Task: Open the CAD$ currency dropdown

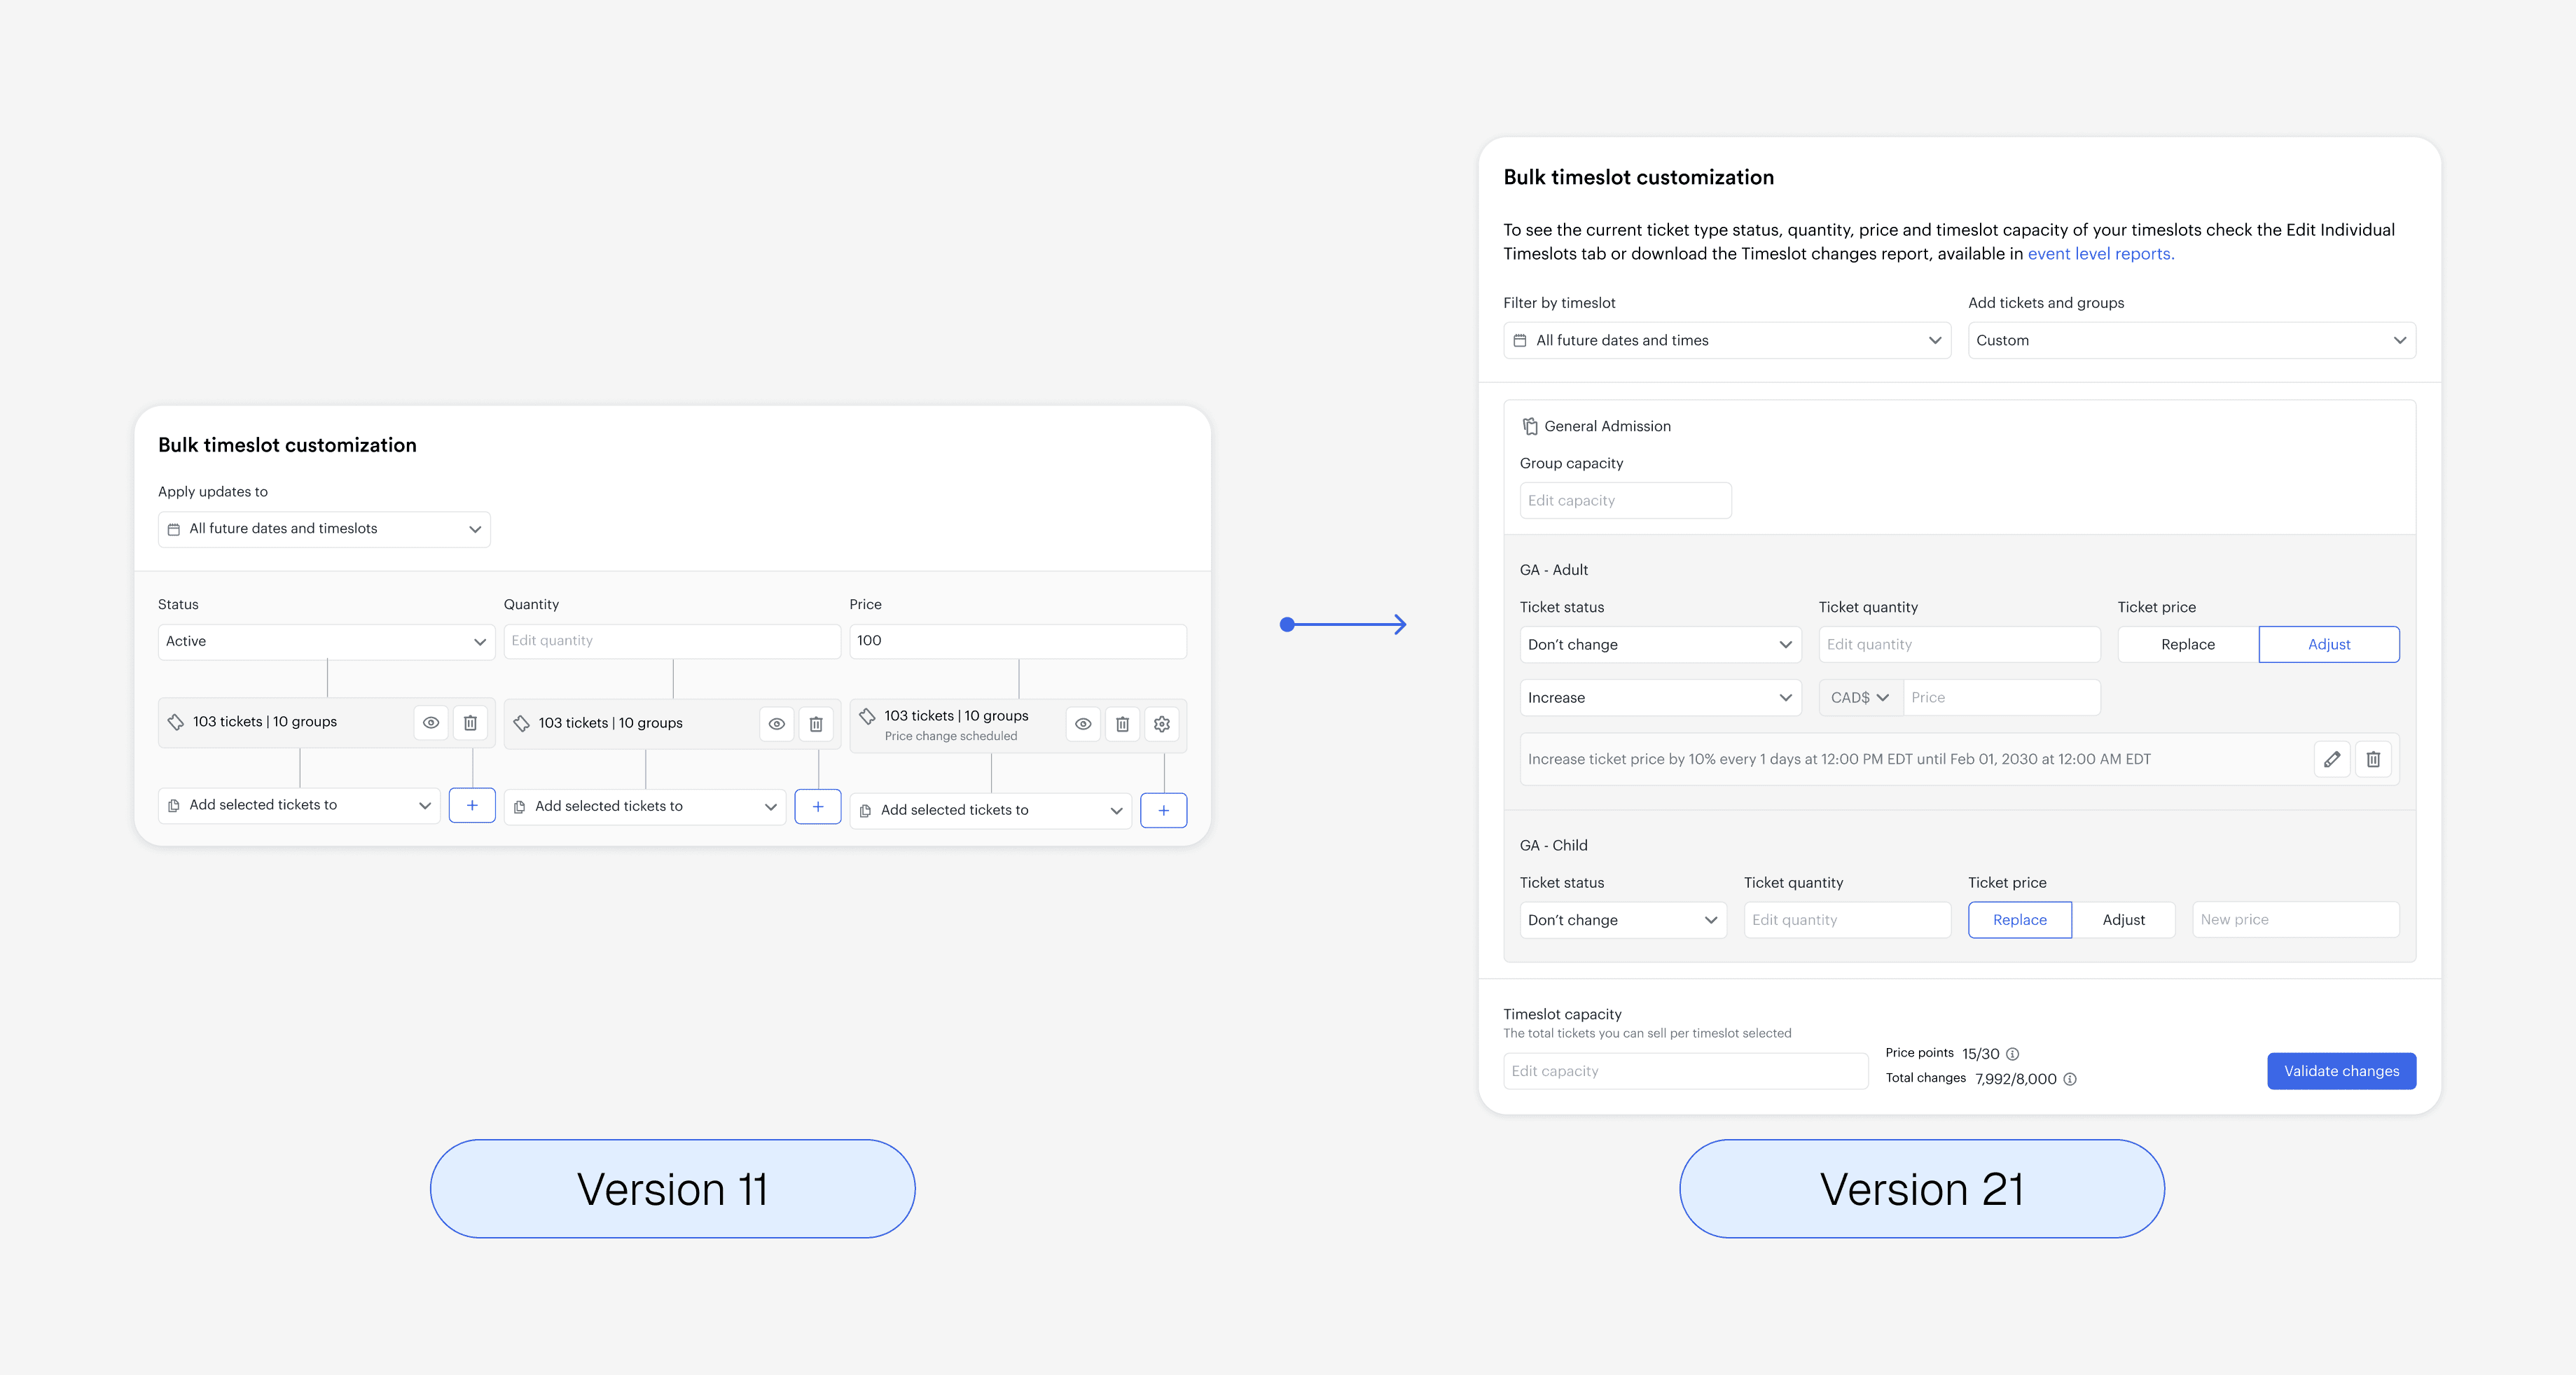Action: point(1860,697)
